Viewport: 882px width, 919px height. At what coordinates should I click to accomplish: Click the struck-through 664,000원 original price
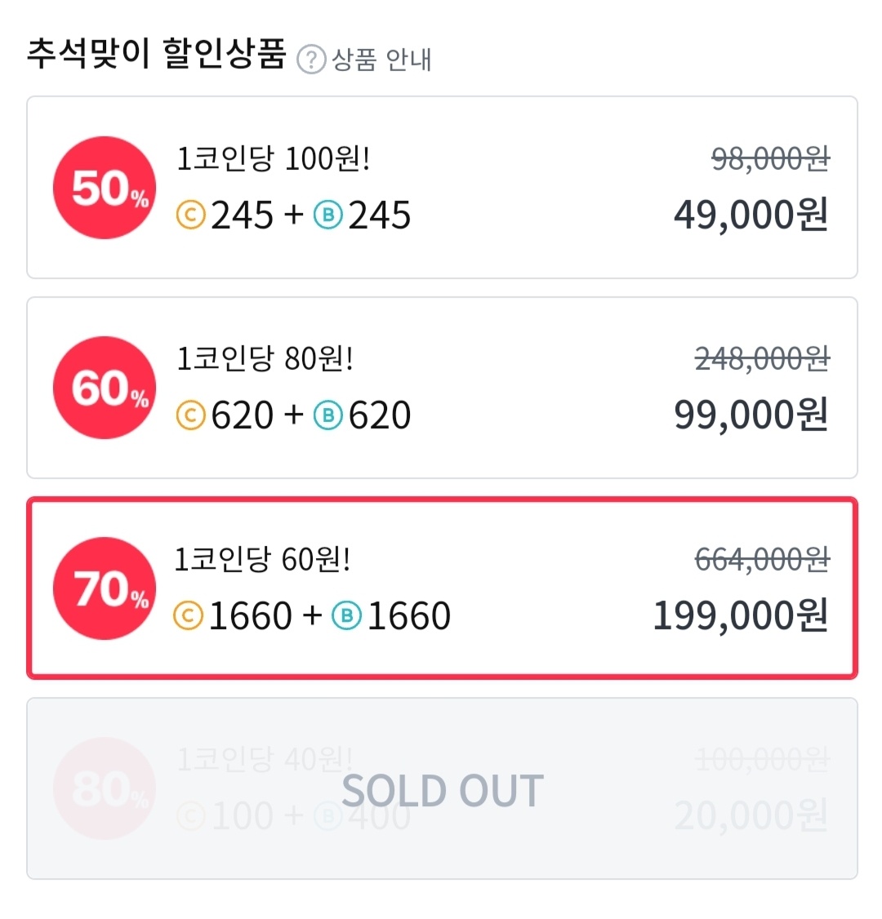[763, 560]
